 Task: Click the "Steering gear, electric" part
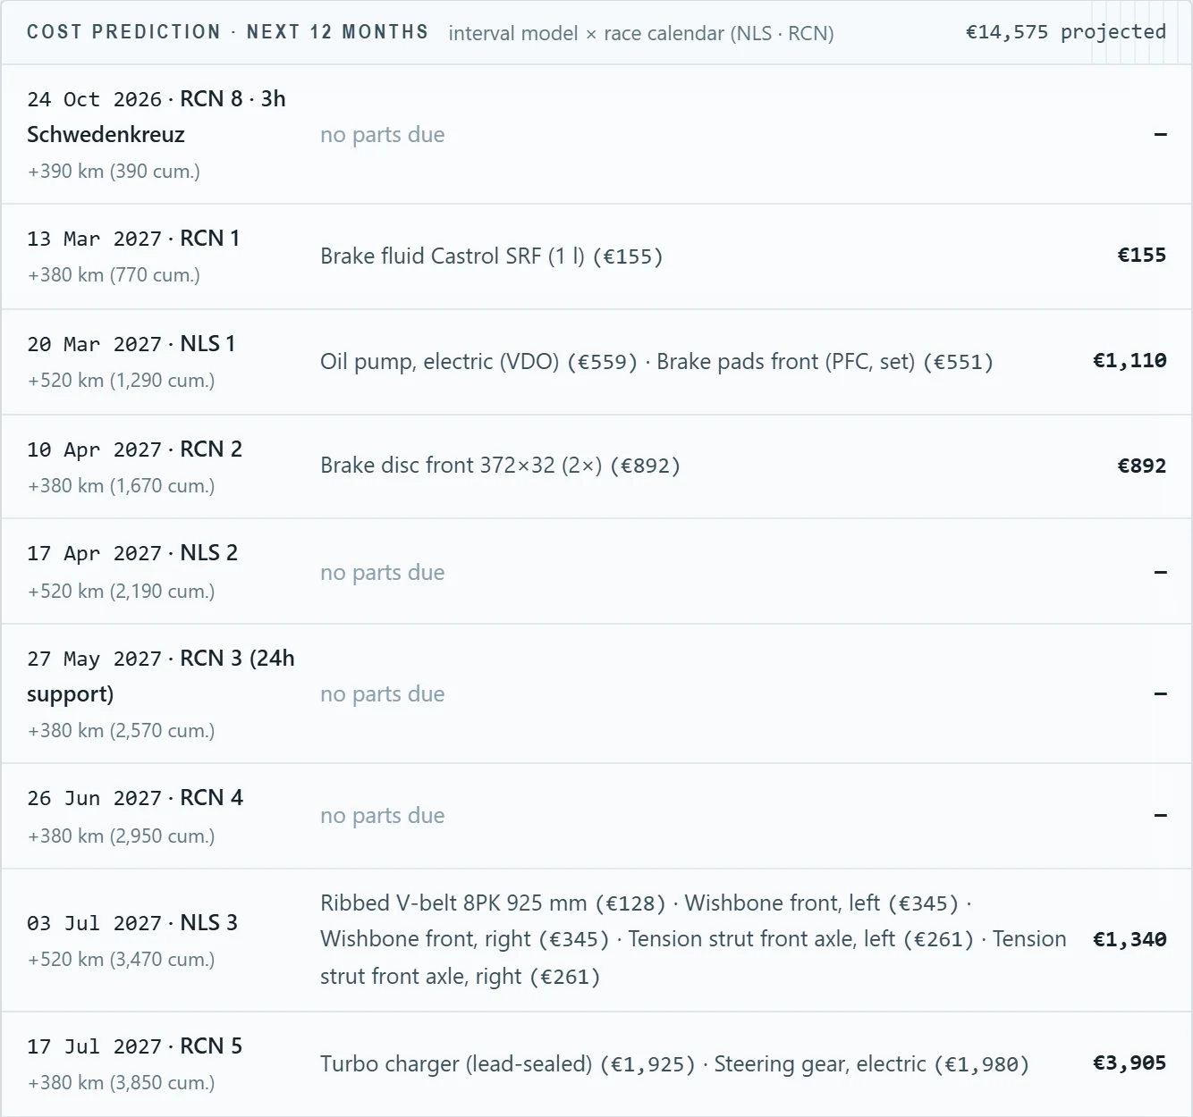tap(820, 1064)
